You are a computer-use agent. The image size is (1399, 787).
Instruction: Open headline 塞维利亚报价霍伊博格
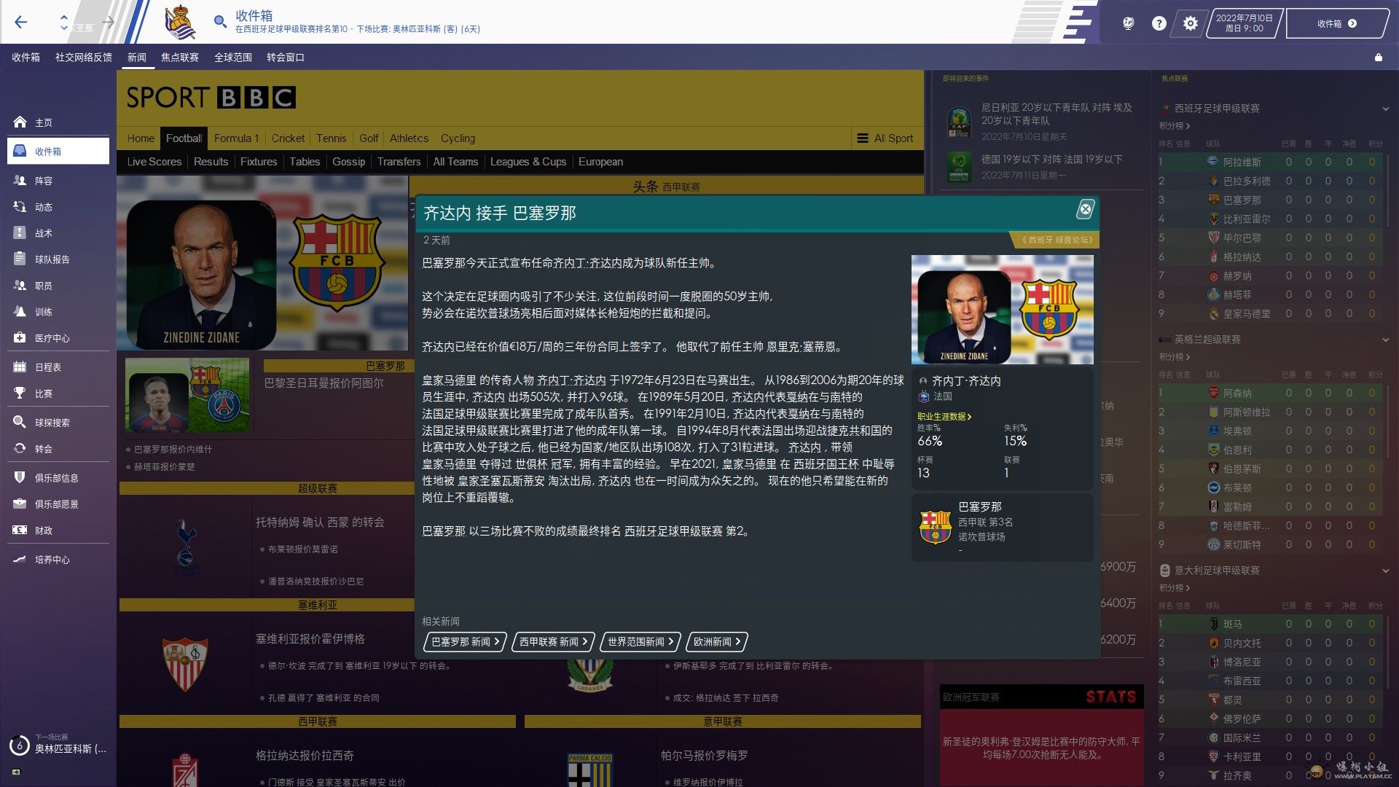[x=310, y=639]
